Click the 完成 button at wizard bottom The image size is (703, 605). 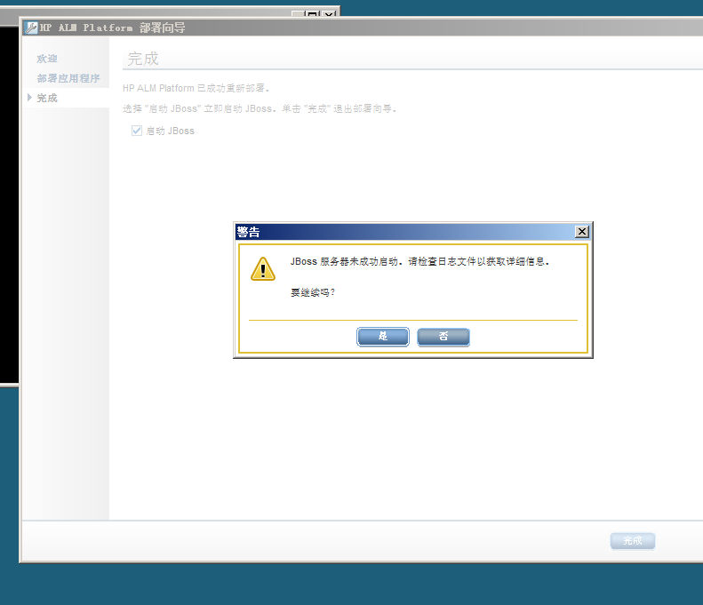coord(633,541)
